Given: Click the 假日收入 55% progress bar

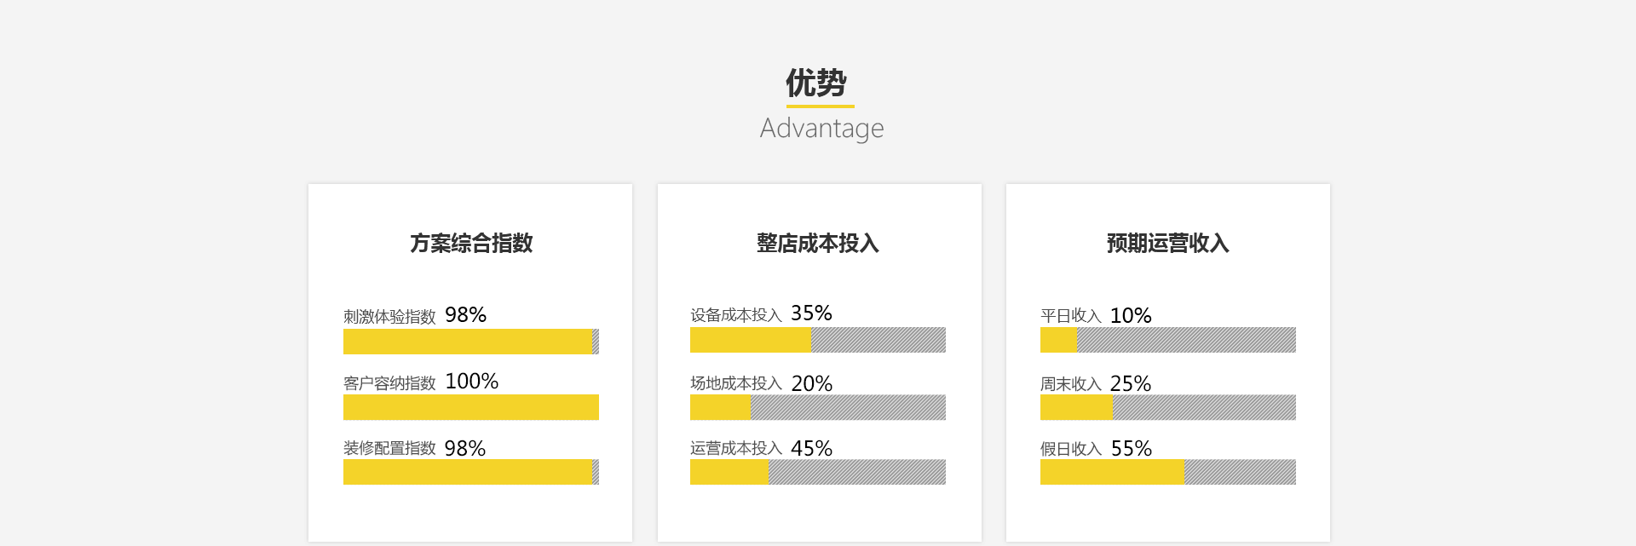Looking at the screenshot, I should (x=1168, y=472).
